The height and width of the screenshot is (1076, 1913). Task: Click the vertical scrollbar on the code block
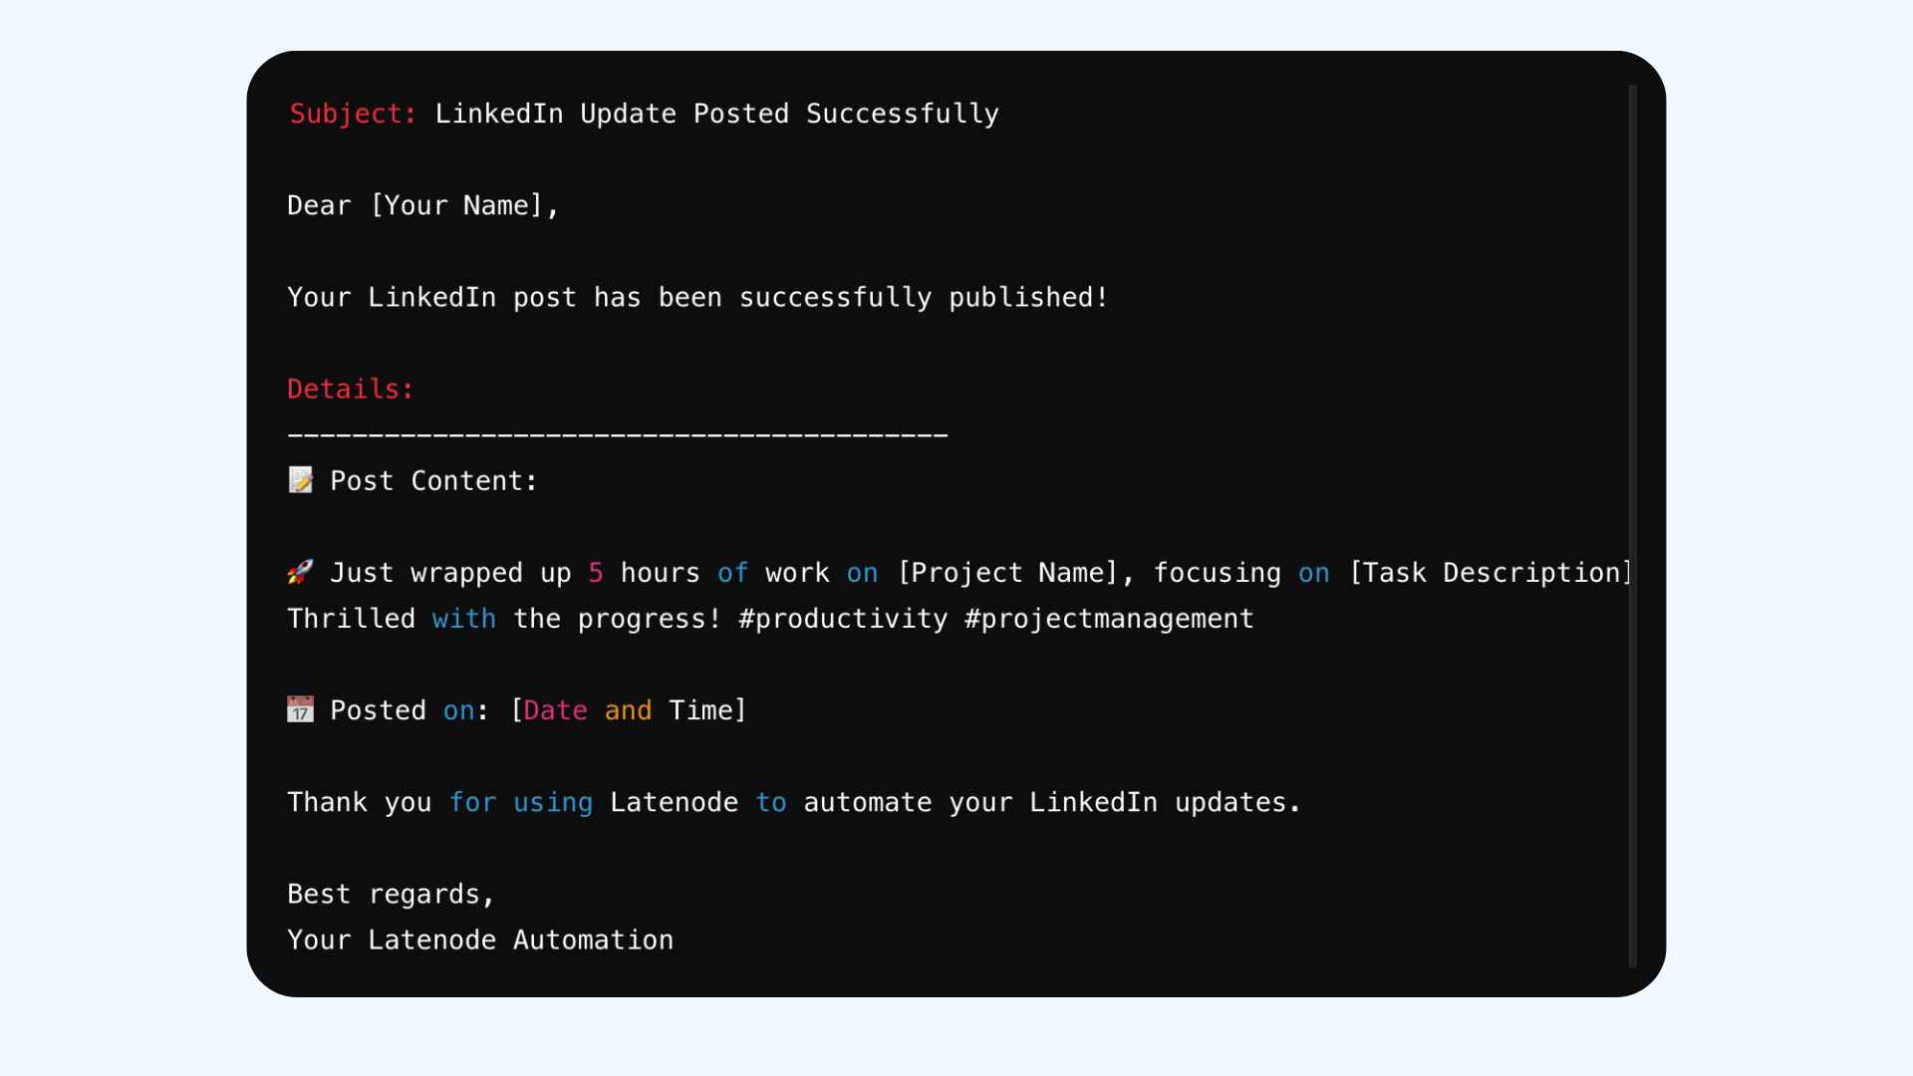tap(1632, 525)
